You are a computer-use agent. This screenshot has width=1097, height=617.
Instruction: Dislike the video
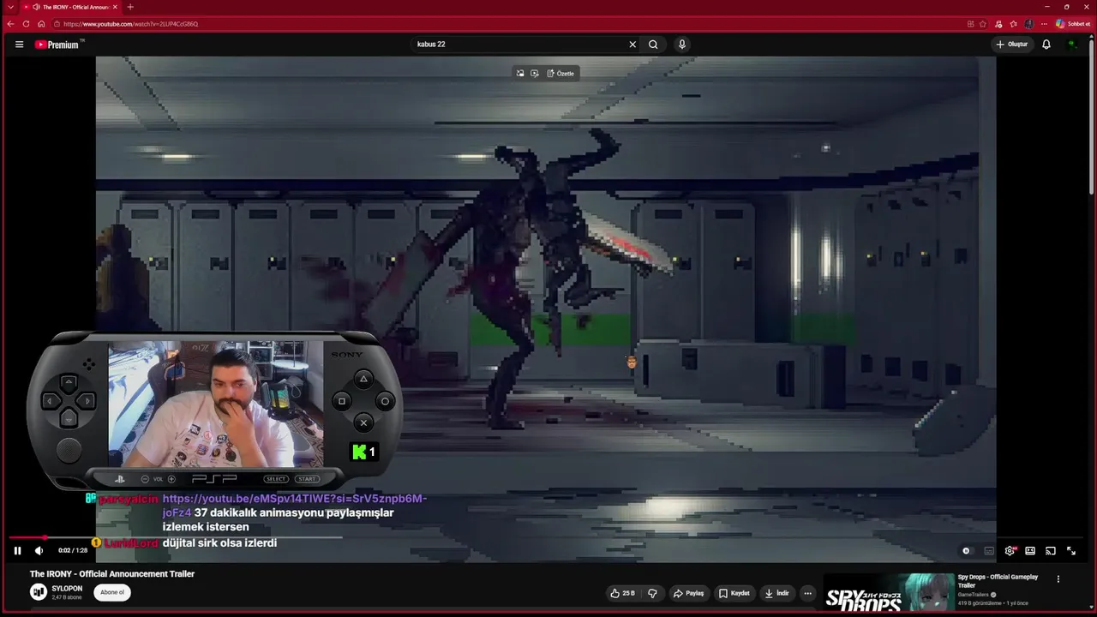click(652, 593)
